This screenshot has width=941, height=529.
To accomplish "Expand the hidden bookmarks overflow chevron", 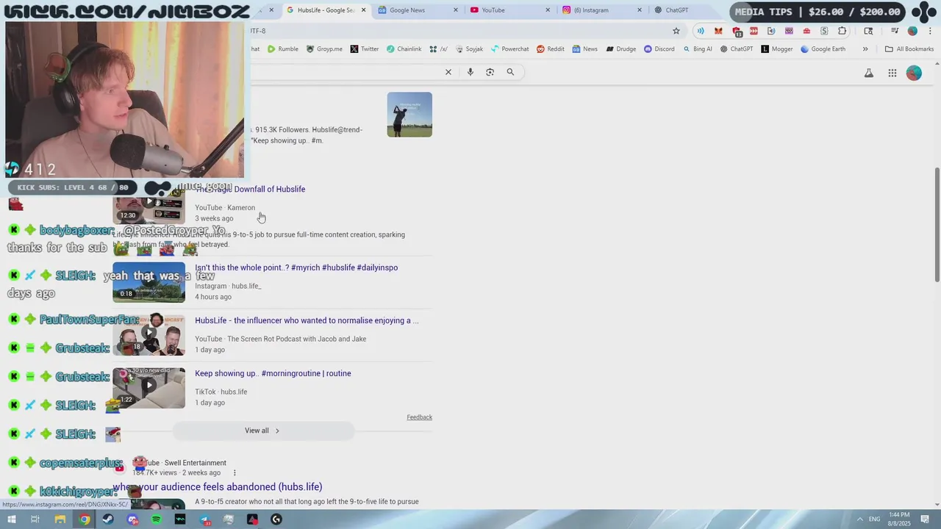I will point(865,49).
